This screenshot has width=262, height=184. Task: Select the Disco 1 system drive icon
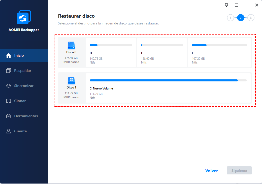(71, 81)
